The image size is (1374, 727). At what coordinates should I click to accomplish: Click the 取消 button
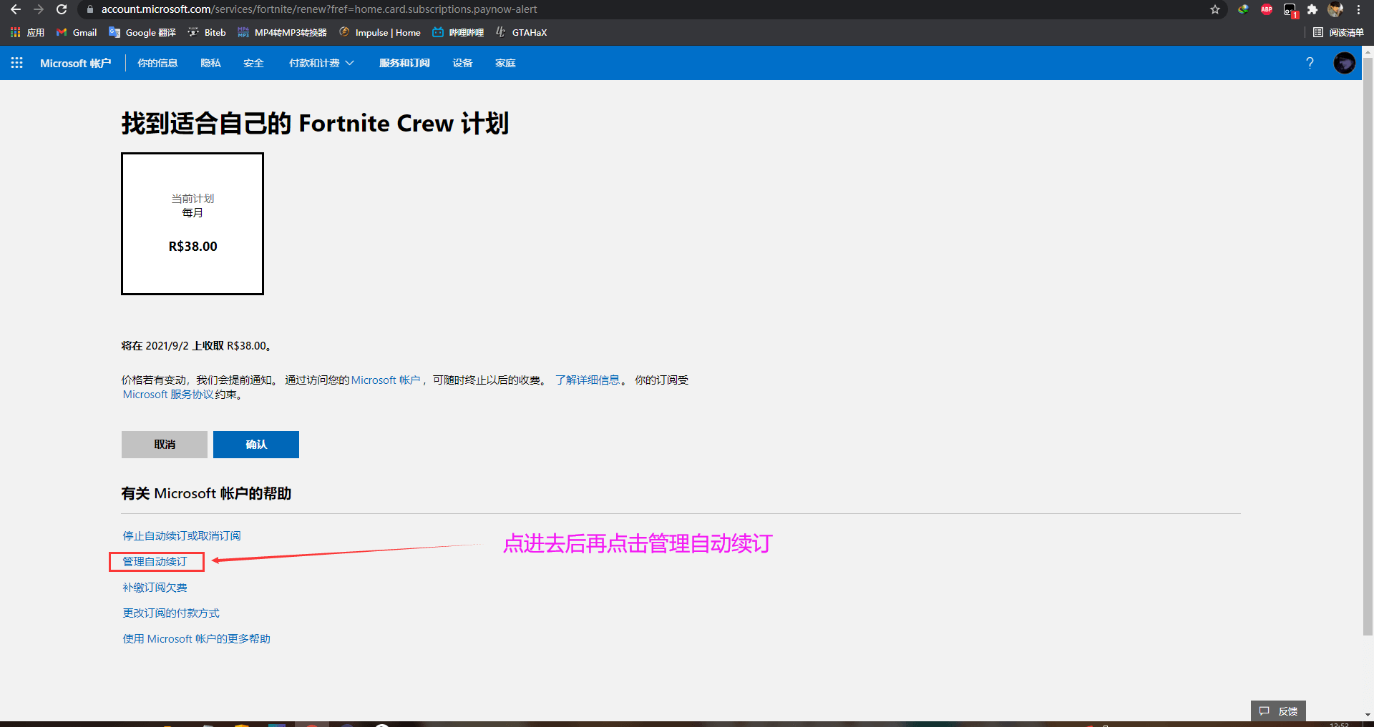point(165,445)
